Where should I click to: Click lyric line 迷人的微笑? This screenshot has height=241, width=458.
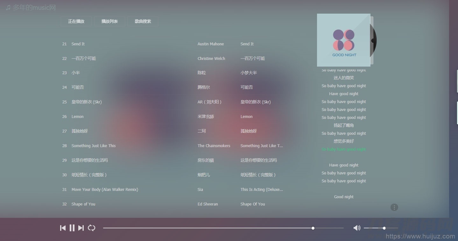pos(344,78)
